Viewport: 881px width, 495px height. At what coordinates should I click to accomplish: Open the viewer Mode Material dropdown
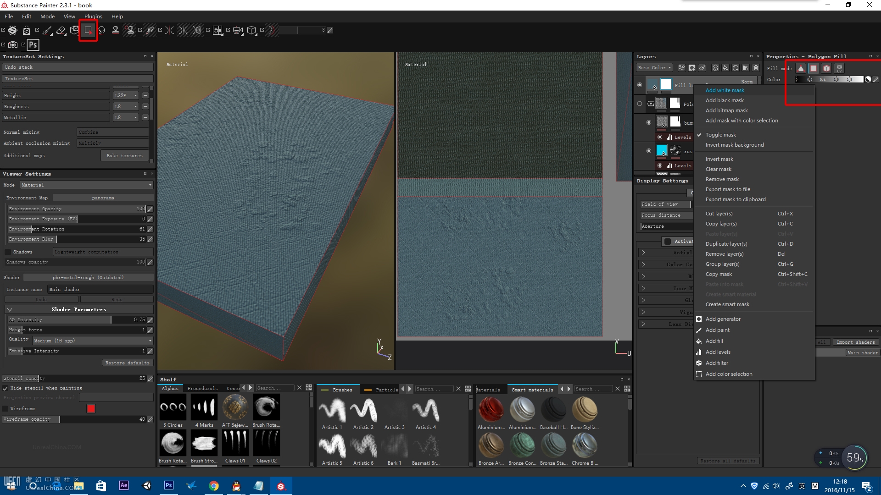tap(87, 185)
